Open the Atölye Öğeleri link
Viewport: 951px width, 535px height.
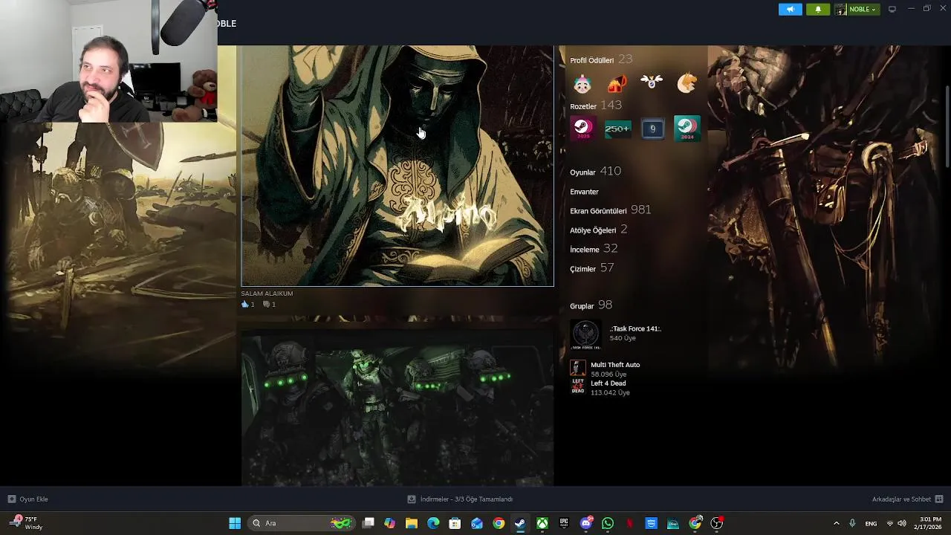[598, 230]
